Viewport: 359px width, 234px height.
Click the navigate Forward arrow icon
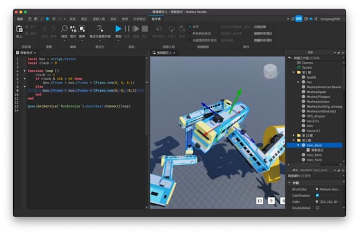pyautogui.click(x=53, y=29)
